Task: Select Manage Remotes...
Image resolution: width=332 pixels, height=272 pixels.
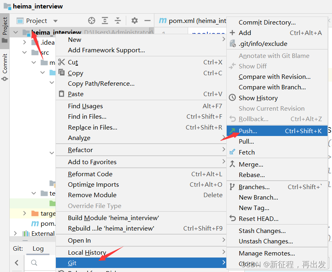Action: pyautogui.click(x=277, y=253)
